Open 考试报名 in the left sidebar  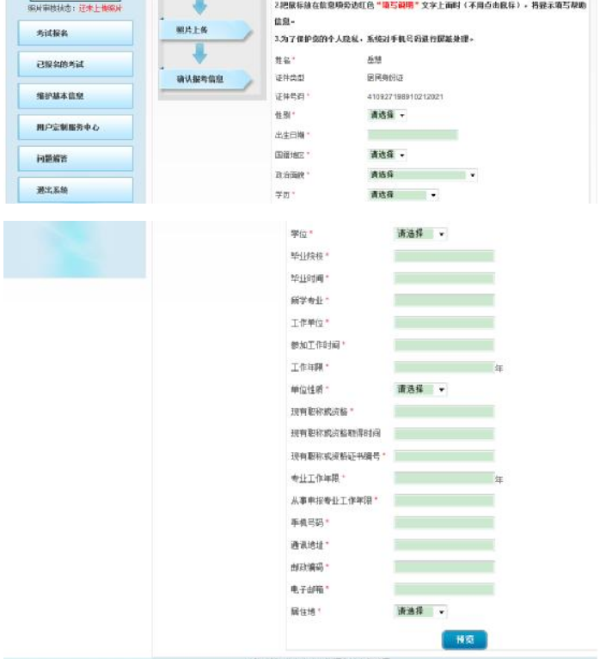[x=75, y=34]
